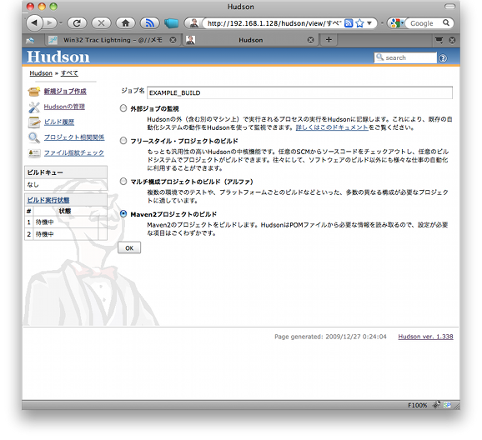The width and height of the screenshot is (482, 440).
Task: Open Hudsonの管理 link
Action: 64,107
